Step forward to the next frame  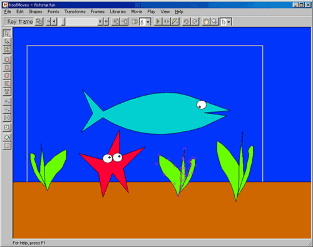100,21
